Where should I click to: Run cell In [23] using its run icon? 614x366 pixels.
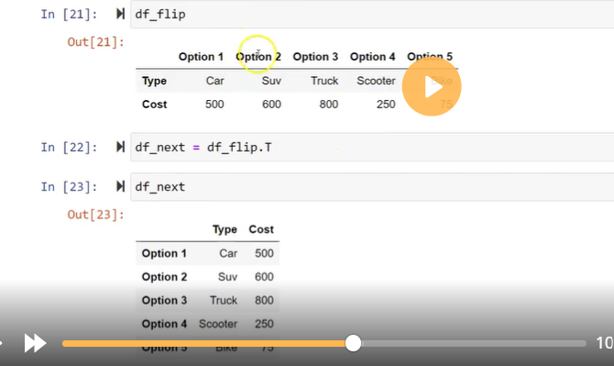(x=120, y=186)
